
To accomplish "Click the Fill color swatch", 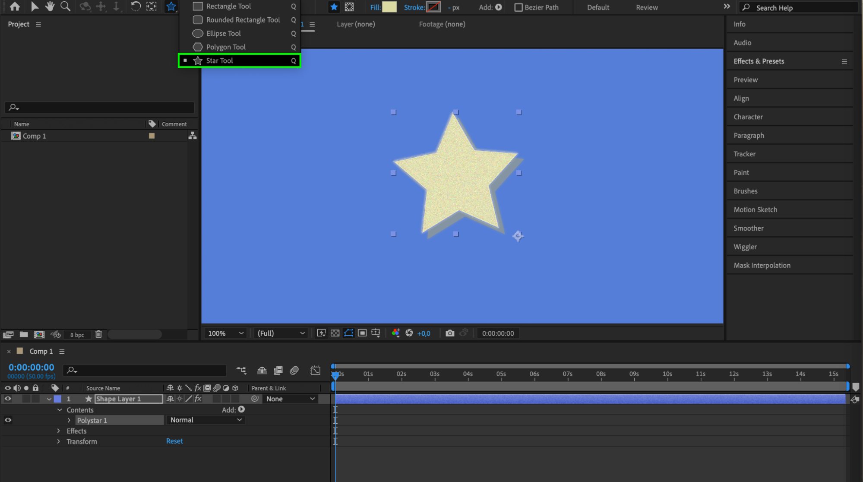I will tap(389, 7).
